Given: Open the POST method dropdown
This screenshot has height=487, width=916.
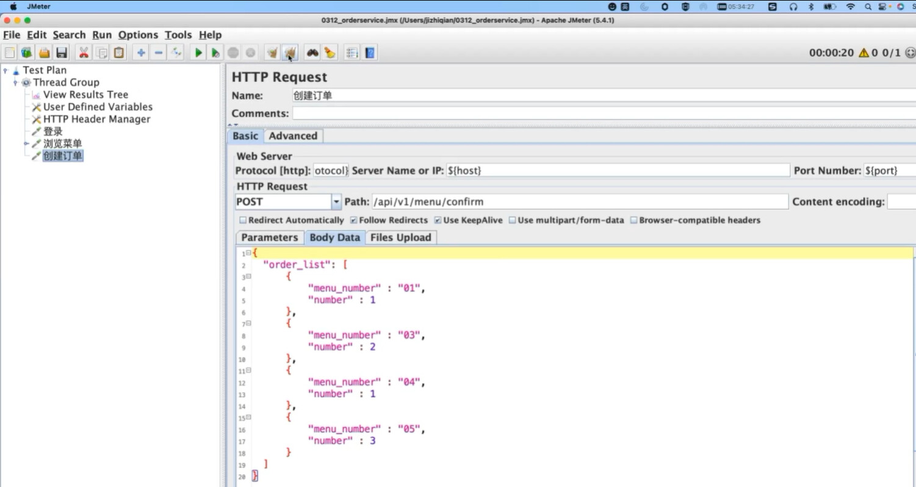Looking at the screenshot, I should click(336, 202).
